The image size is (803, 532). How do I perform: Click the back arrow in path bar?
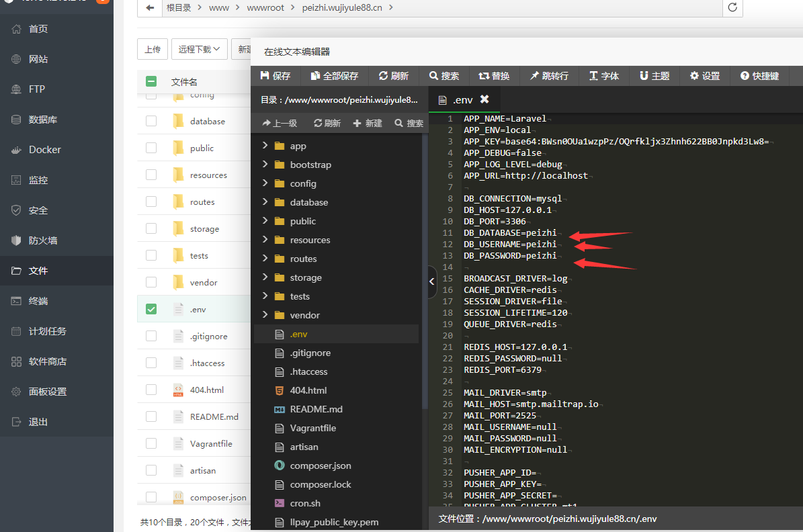click(149, 7)
